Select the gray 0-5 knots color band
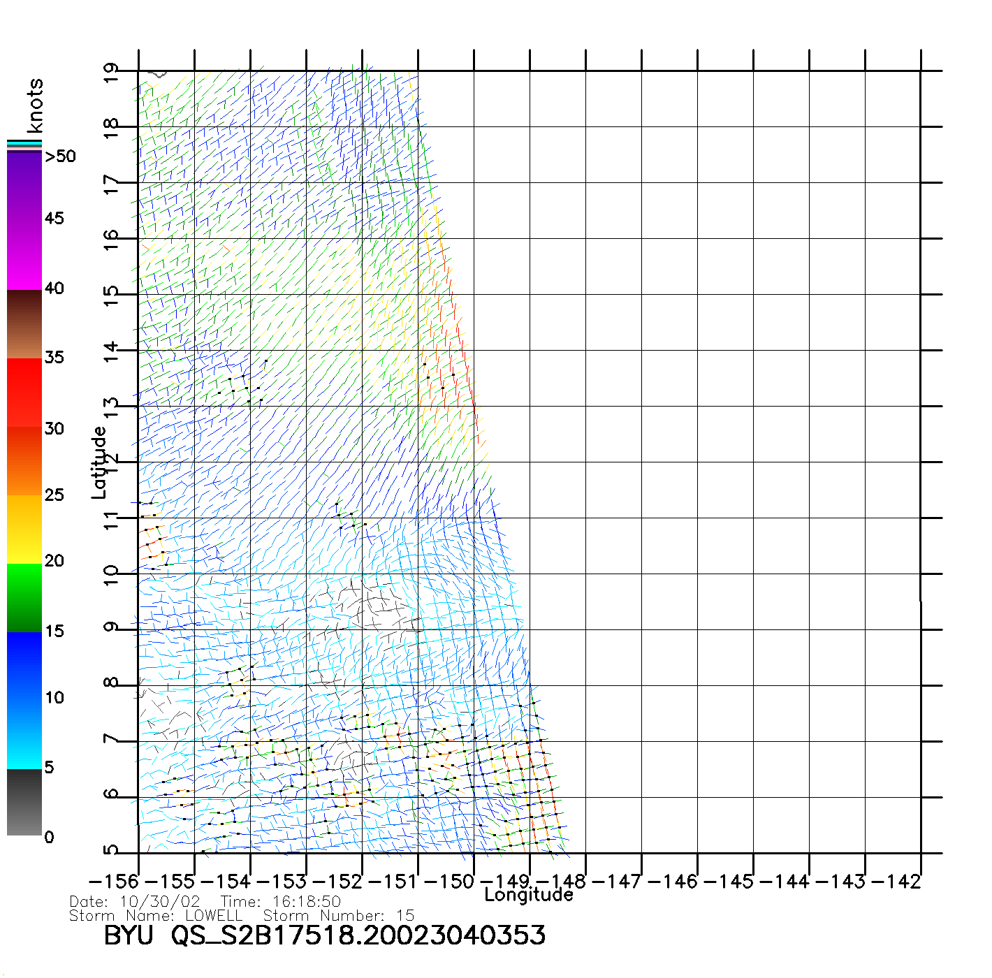992x978 pixels. 24,802
